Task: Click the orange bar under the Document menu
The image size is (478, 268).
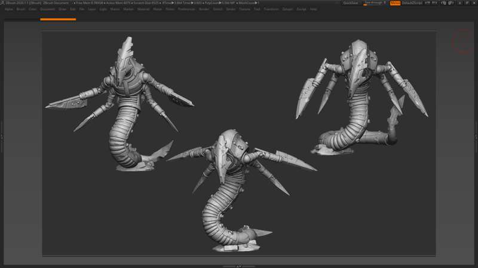Action: [58, 20]
